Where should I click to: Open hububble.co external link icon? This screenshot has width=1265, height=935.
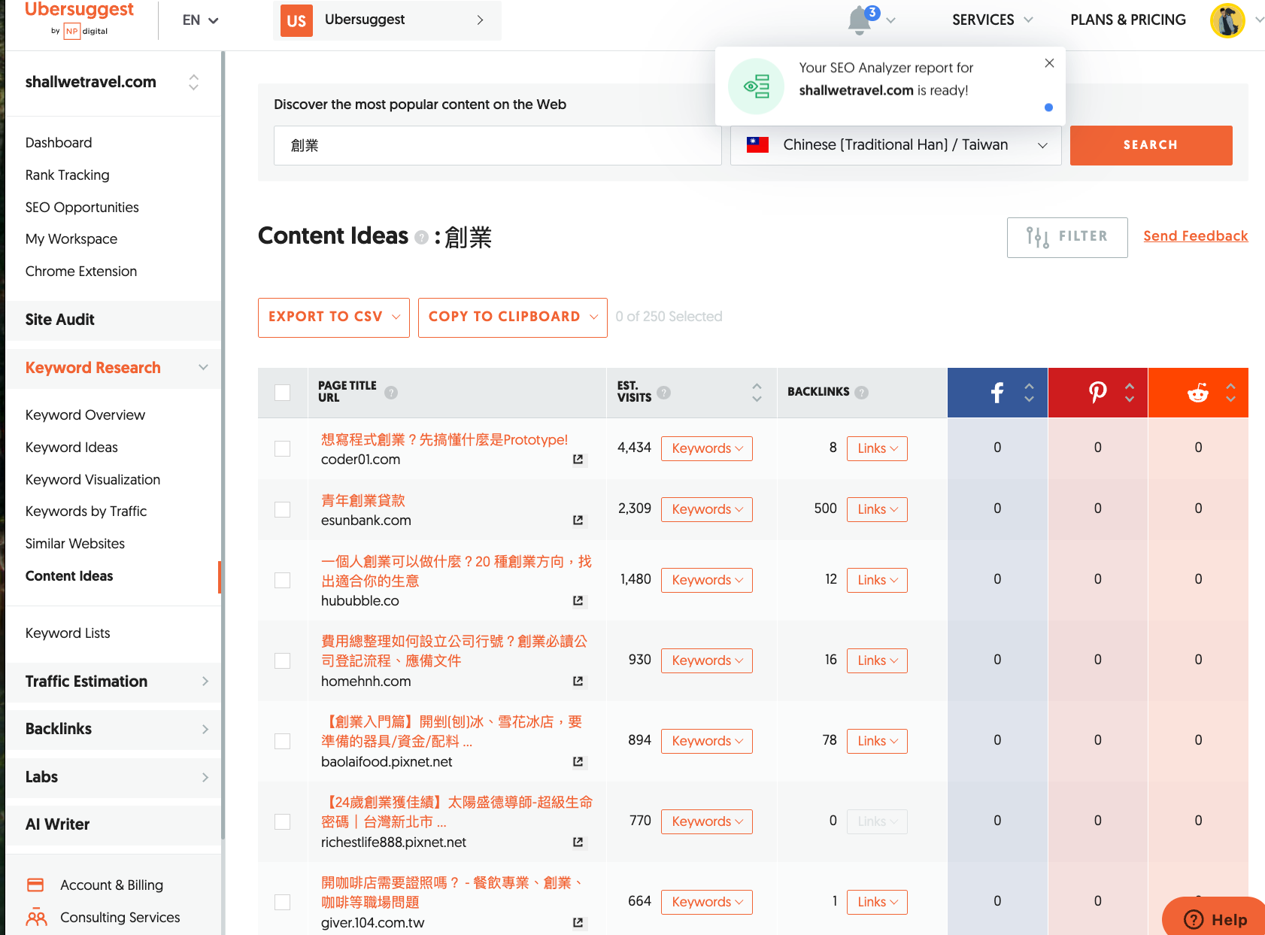click(x=578, y=600)
